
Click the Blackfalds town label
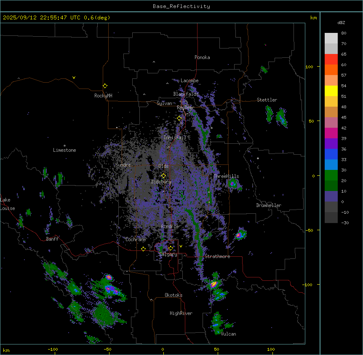(x=186, y=94)
